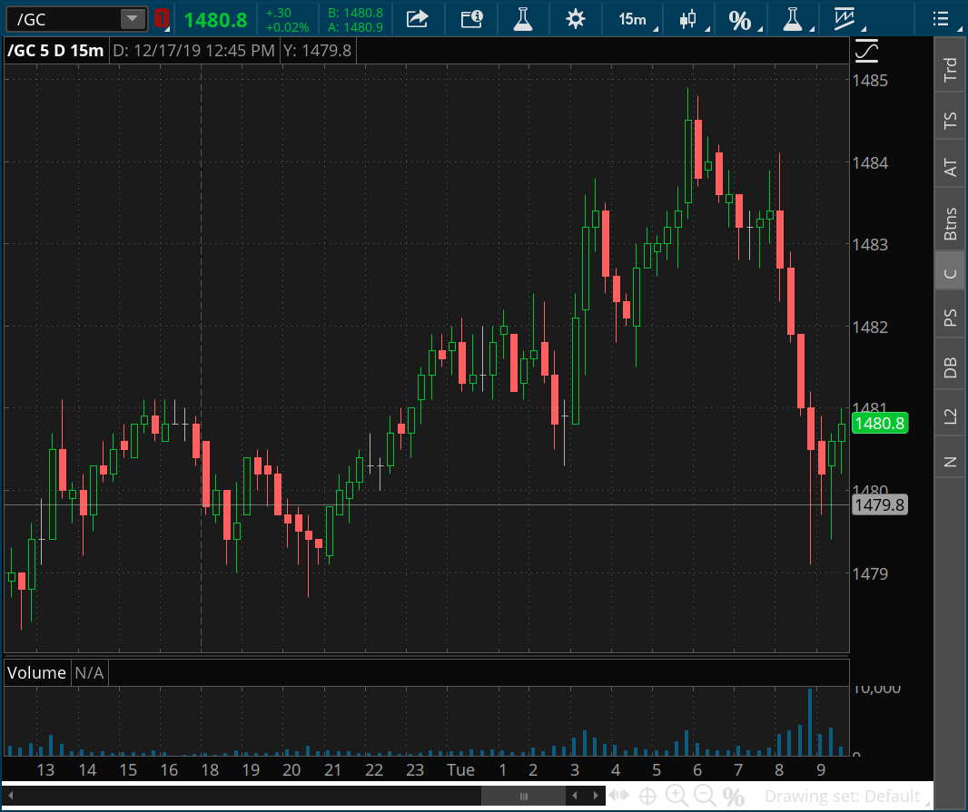Open the Drawings tool menu
This screenshot has height=812, width=968.
(x=849, y=19)
